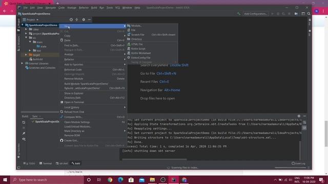Click the IntelliJ IDEA taskbar icon

point(173,179)
